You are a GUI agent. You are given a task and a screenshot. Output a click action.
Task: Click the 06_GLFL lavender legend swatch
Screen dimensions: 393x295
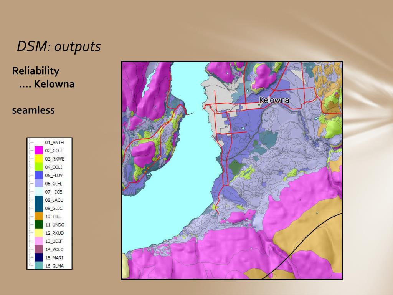coord(39,184)
